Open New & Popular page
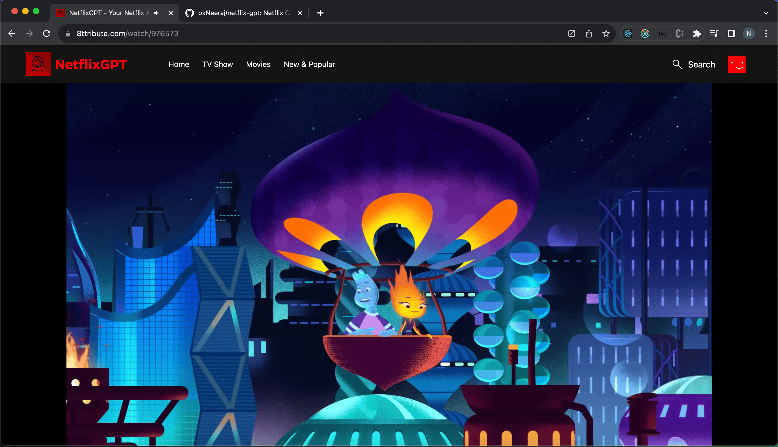 309,64
